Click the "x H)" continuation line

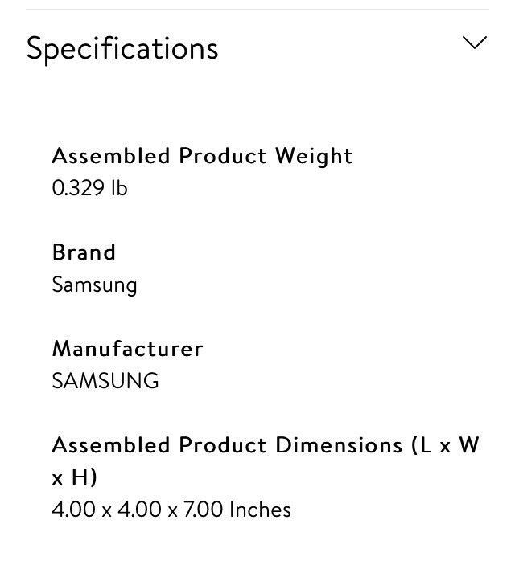coord(75,477)
